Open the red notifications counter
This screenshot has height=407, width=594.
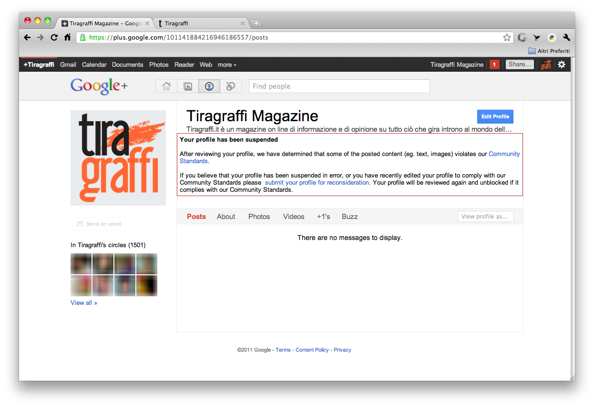(494, 64)
